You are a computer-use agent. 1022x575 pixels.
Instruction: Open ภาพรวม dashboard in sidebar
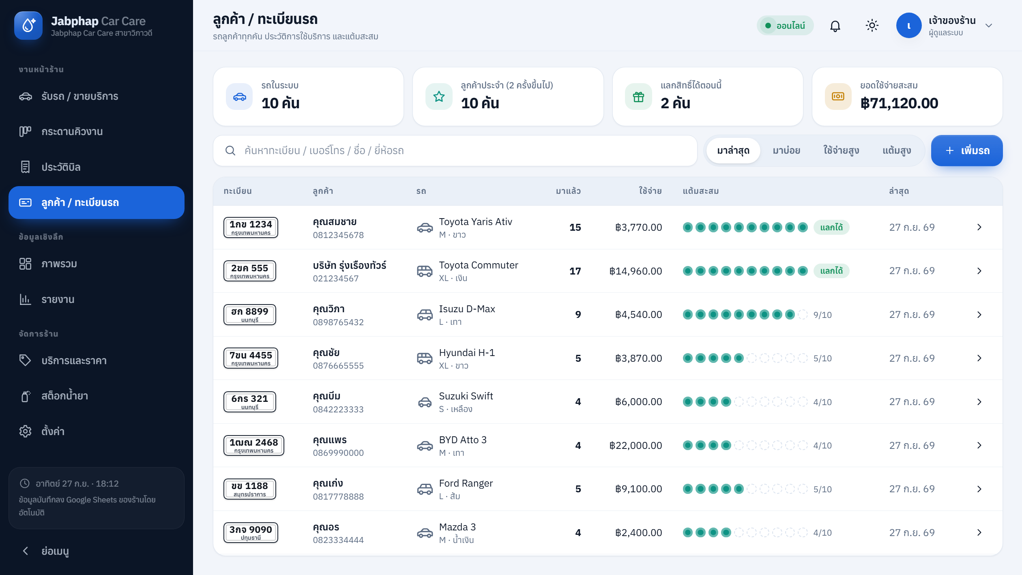pos(97,264)
